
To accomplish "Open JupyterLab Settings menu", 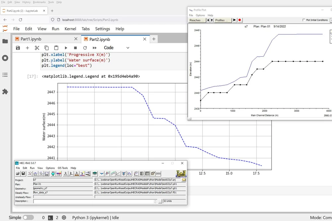I will pyautogui.click(x=103, y=29).
